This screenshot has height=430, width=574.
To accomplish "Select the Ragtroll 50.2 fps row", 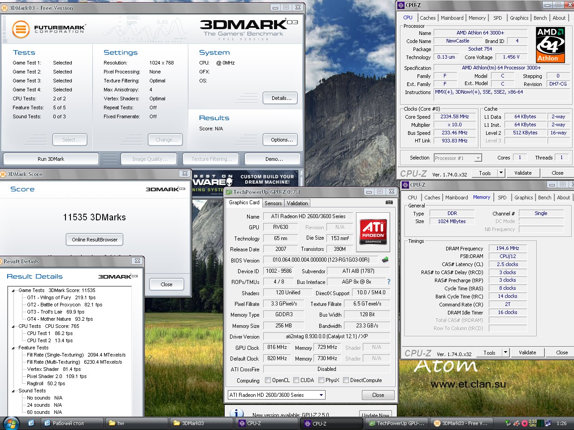I will (46, 383).
